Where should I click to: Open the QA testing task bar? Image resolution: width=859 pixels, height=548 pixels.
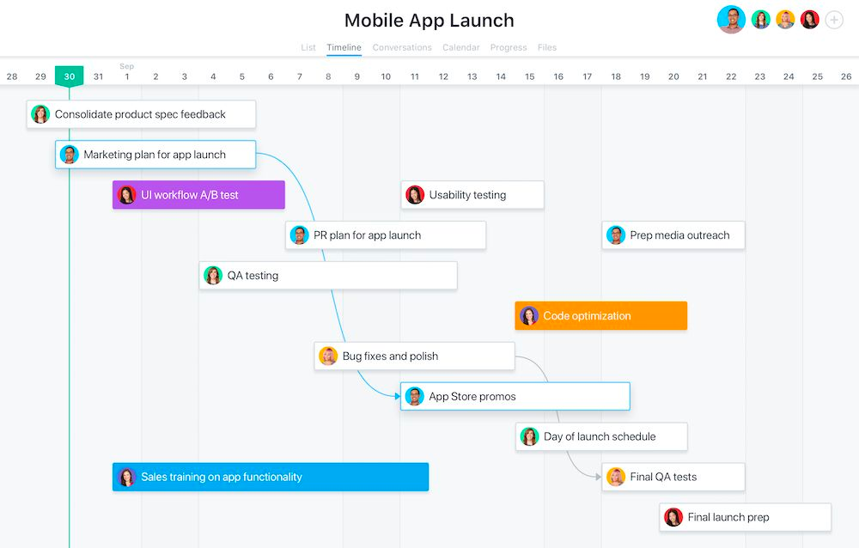(328, 276)
